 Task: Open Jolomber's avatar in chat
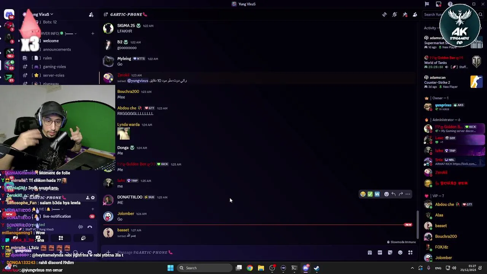pyautogui.click(x=108, y=216)
